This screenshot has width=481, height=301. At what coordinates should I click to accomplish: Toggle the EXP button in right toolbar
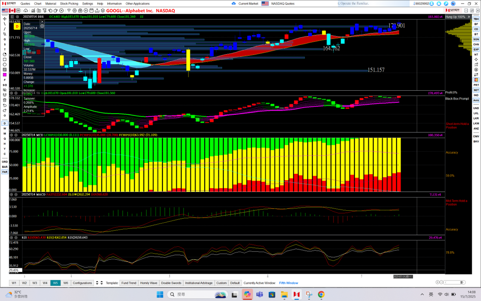476,49
